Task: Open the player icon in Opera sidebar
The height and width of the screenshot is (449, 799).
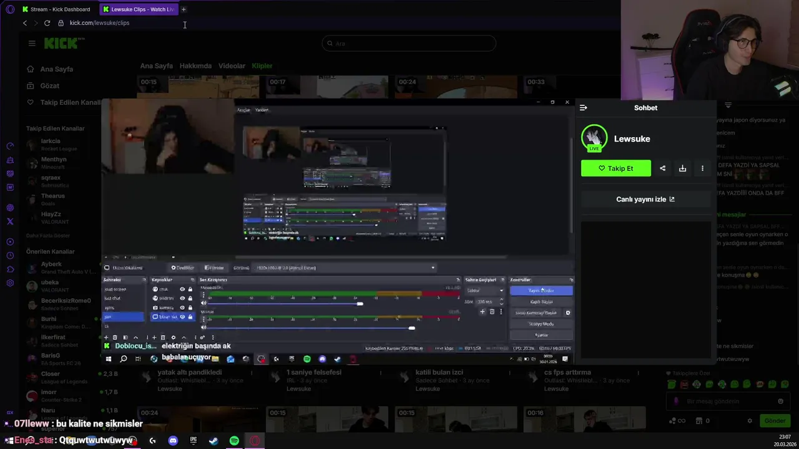Action: (x=10, y=242)
